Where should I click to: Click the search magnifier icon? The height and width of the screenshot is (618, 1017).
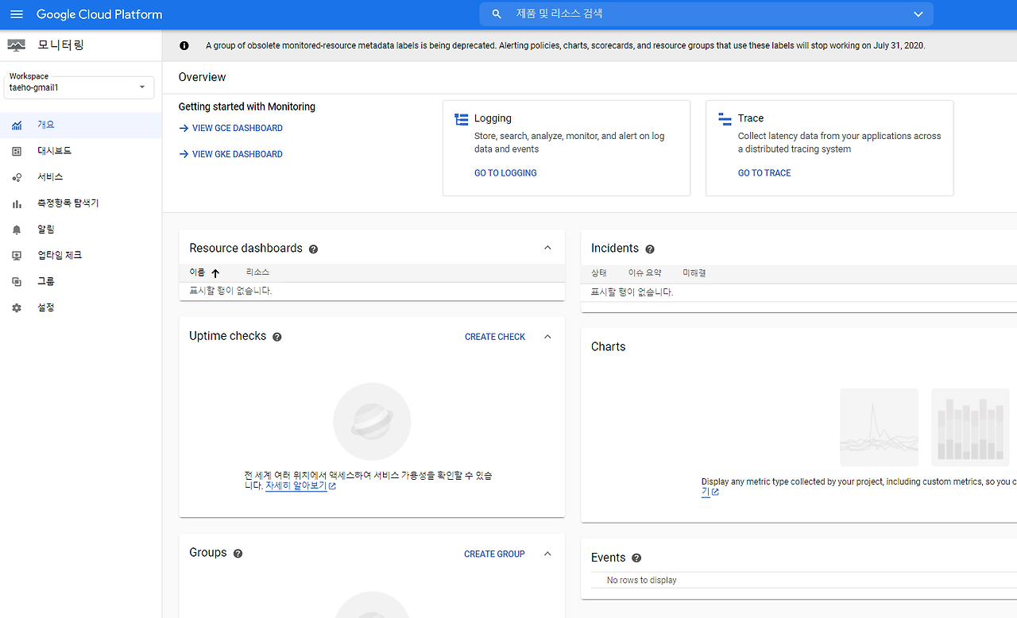(497, 14)
